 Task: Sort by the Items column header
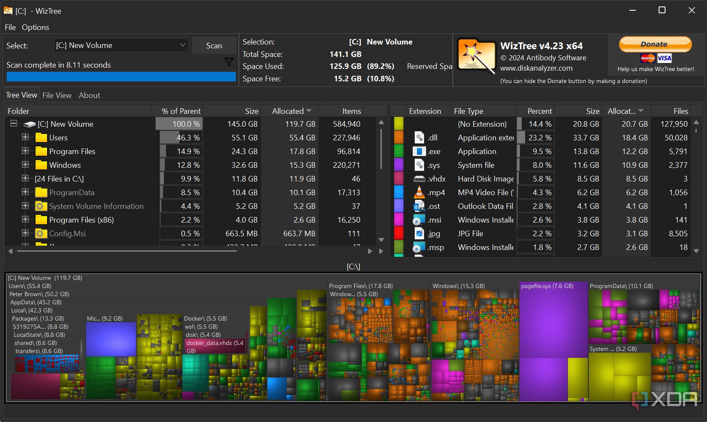tap(341, 111)
